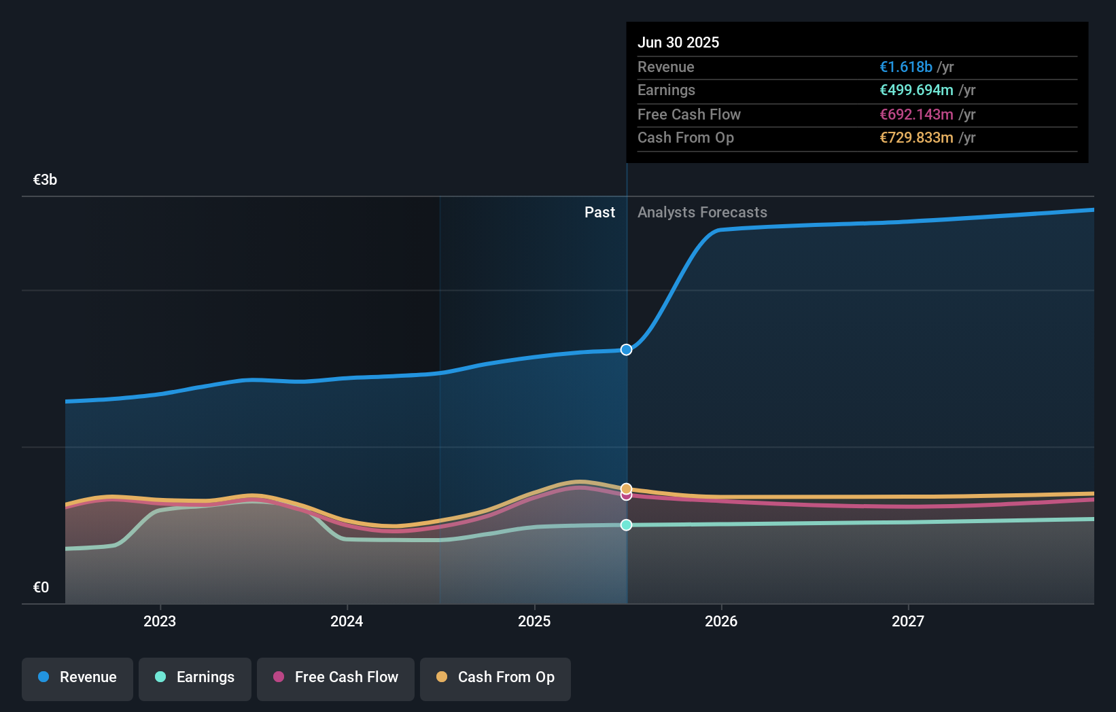Click the 2025 x-axis label
Viewport: 1116px width, 712px height.
click(x=534, y=621)
